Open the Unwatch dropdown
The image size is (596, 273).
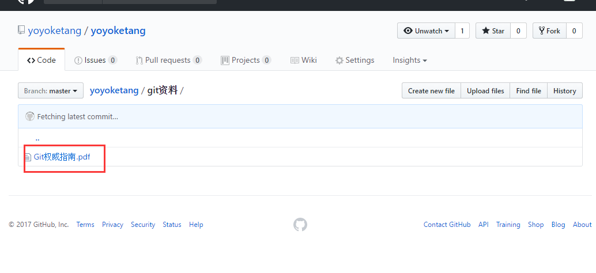point(426,31)
